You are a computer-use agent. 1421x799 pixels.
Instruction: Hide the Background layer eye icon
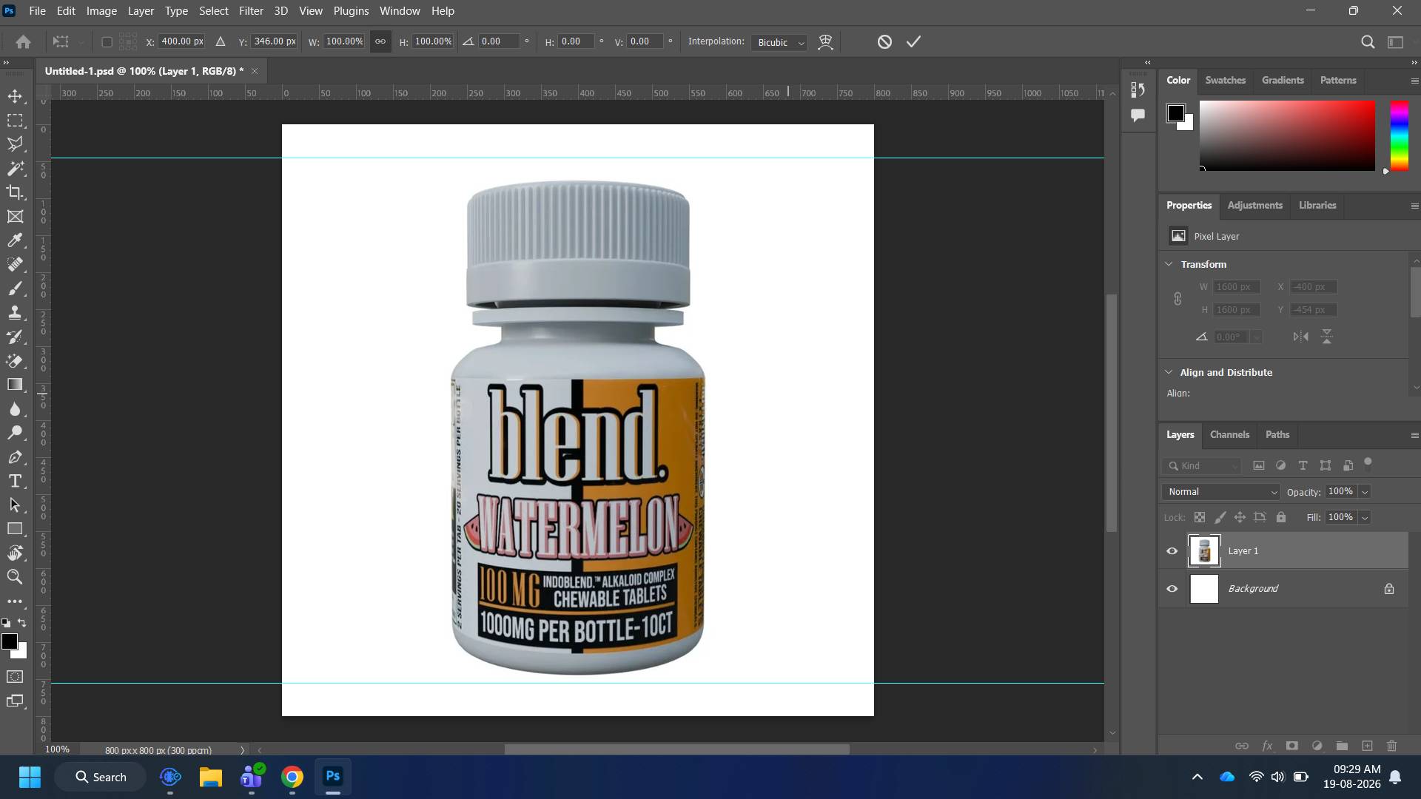click(x=1172, y=589)
